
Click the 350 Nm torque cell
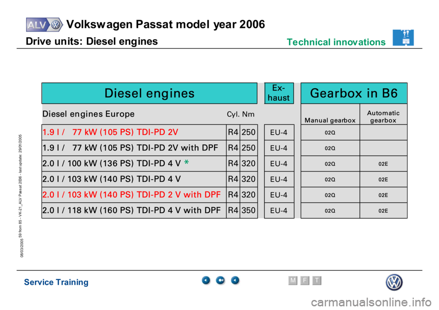pos(249,211)
